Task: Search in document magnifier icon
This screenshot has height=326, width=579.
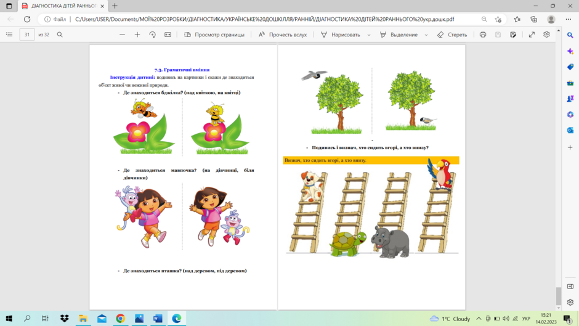Action: pos(60,35)
